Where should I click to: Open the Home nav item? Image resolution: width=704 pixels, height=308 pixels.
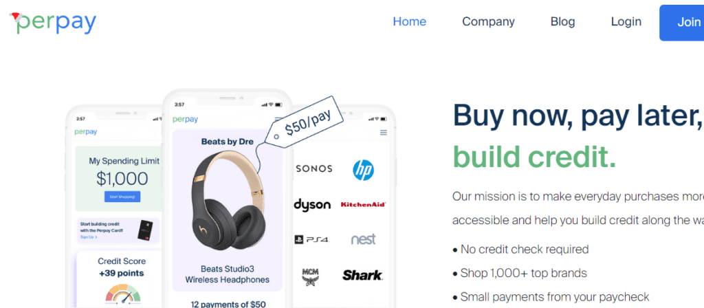tap(410, 21)
